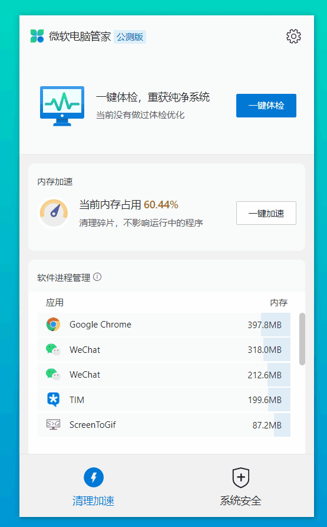The image size is (327, 527).
Task: Select WeChat name in the 212.6MB row
Action: point(85,375)
